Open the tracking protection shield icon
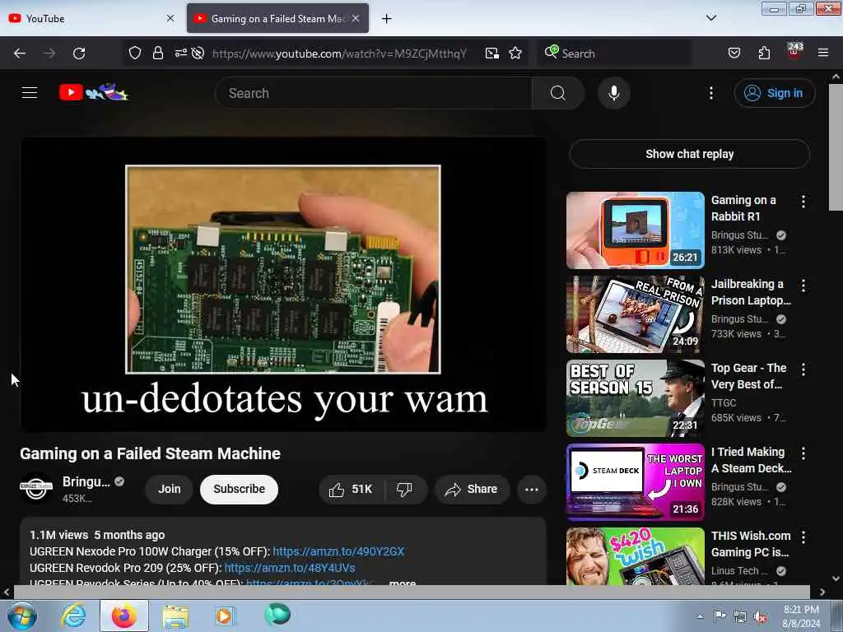The width and height of the screenshot is (843, 632). pos(135,53)
